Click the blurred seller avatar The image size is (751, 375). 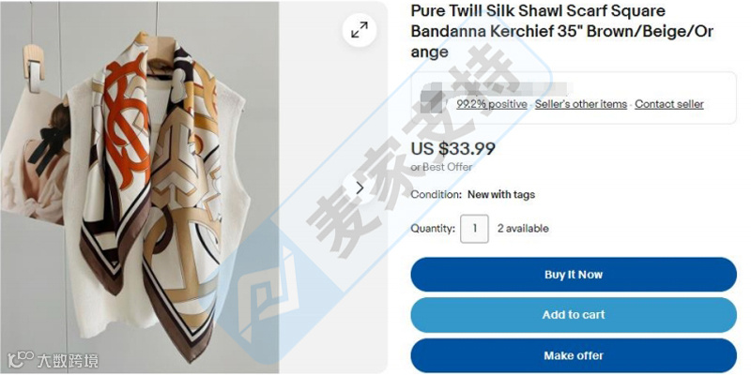[430, 99]
